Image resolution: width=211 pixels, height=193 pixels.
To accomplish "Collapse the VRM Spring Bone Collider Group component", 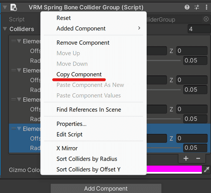I will 5,7.
